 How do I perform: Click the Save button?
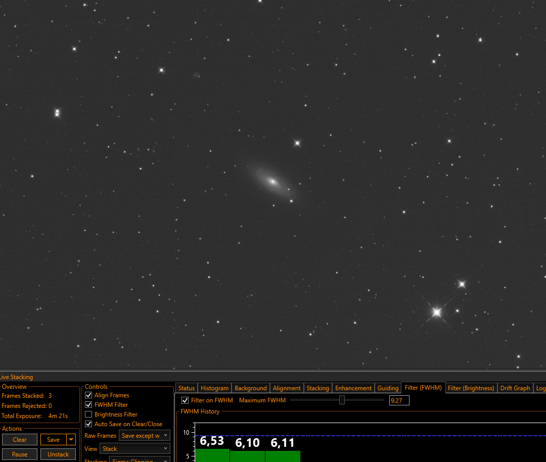pyautogui.click(x=53, y=439)
